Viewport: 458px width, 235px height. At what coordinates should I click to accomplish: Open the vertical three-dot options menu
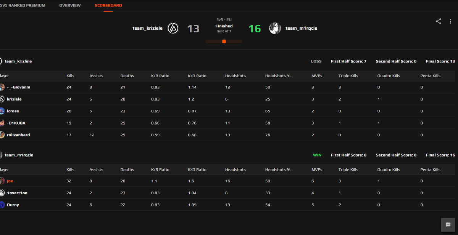click(450, 21)
